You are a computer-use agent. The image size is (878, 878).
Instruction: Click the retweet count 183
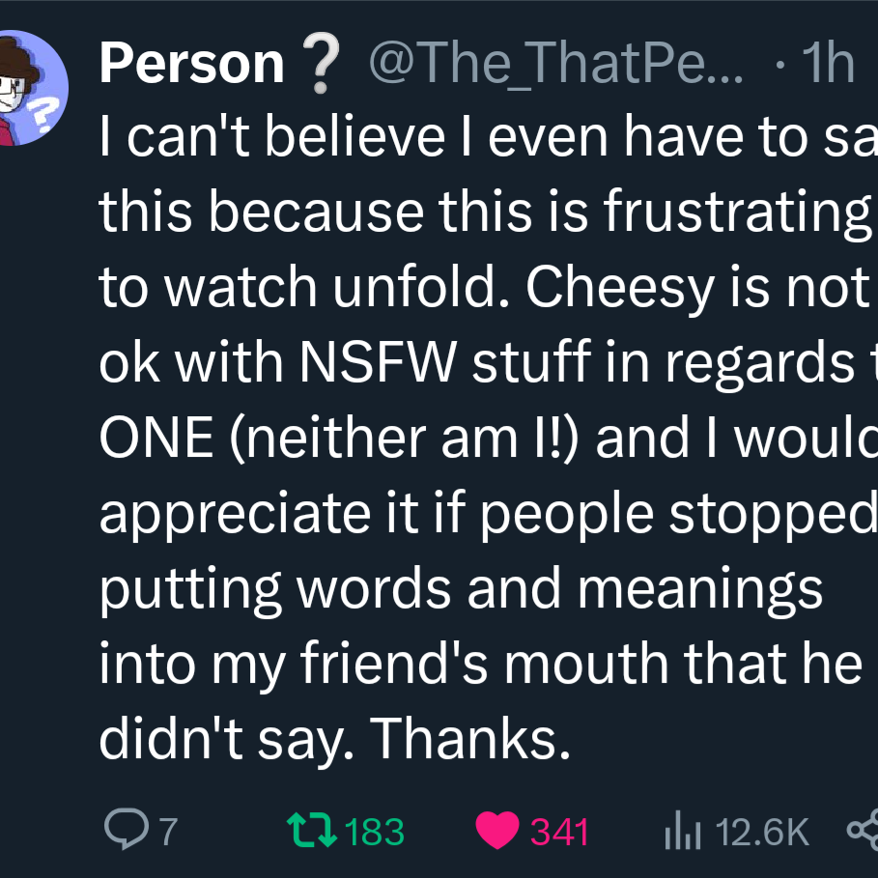374,831
